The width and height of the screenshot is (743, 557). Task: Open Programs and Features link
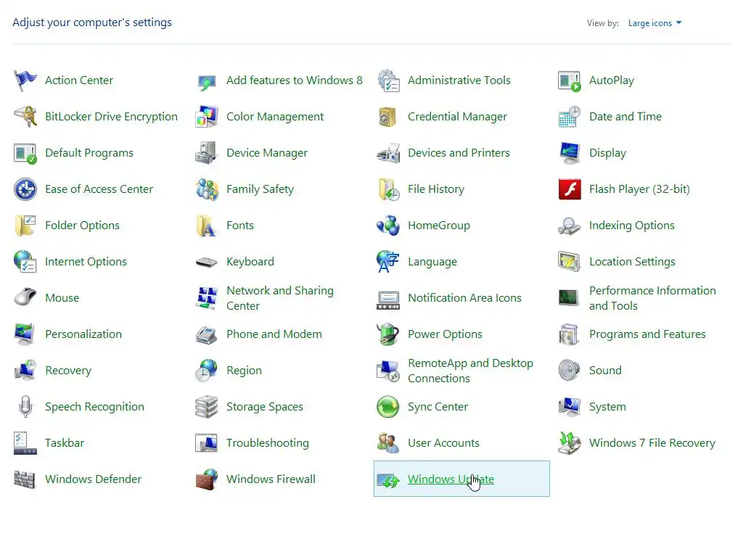pyautogui.click(x=647, y=334)
